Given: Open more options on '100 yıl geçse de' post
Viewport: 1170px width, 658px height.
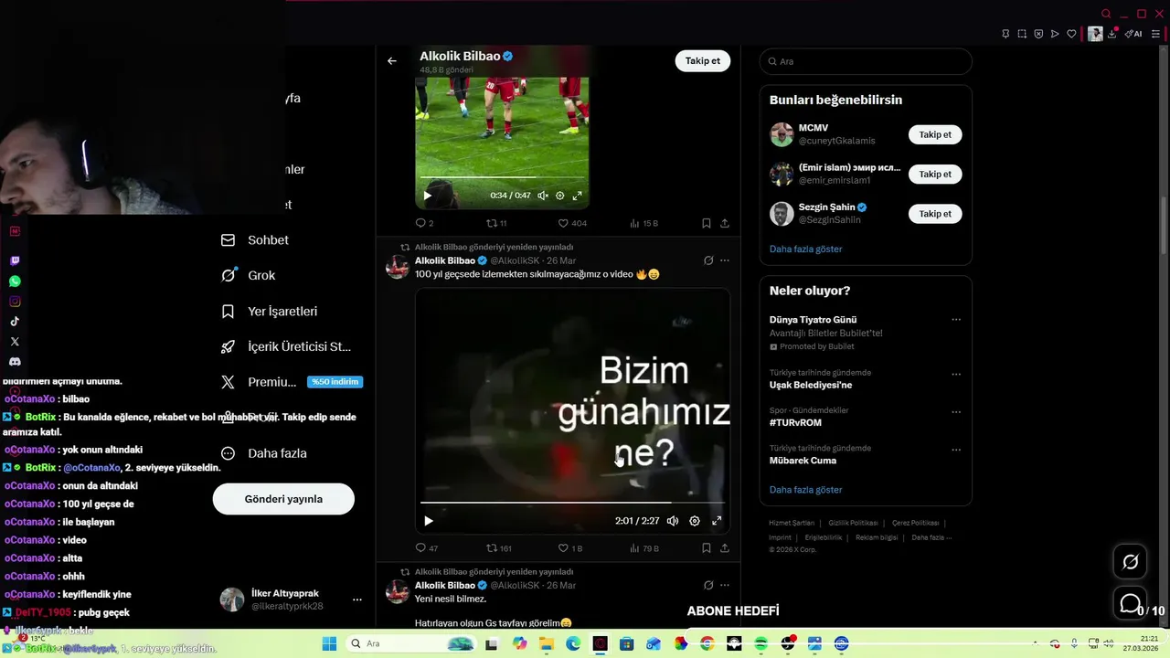Looking at the screenshot, I should click(725, 260).
